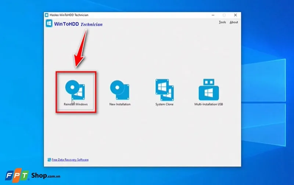The height and width of the screenshot is (185, 294).
Task: Open the About menu
Action: point(233,22)
